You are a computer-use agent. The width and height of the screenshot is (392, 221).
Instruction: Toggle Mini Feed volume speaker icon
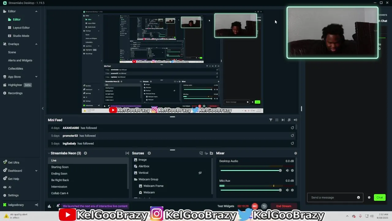[x=295, y=120]
